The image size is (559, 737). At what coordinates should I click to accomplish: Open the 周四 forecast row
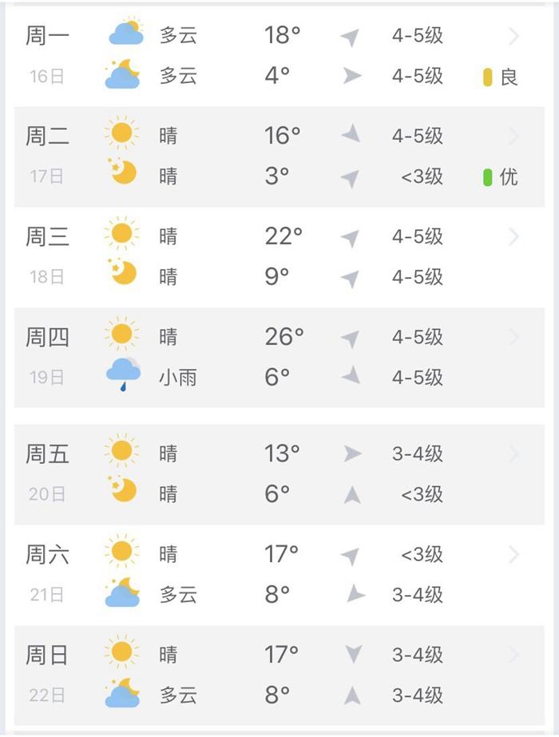point(279,358)
